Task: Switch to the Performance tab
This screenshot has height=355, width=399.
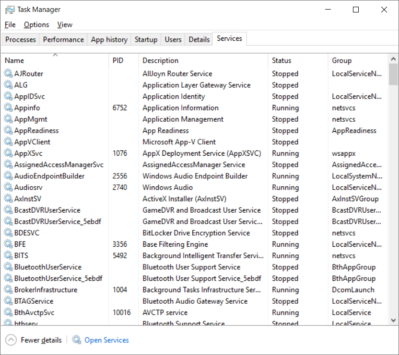Action: click(63, 39)
